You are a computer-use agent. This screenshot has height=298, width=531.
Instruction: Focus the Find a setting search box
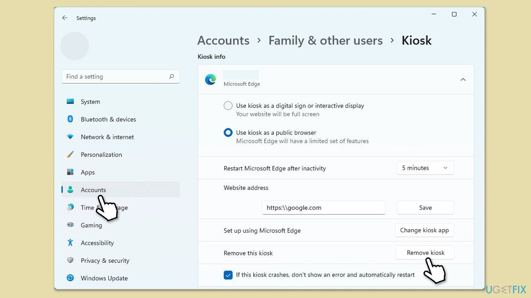pyautogui.click(x=116, y=77)
